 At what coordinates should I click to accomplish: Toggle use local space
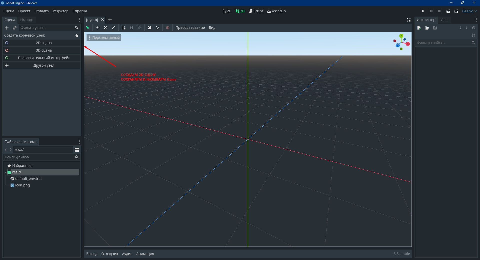pos(150,28)
